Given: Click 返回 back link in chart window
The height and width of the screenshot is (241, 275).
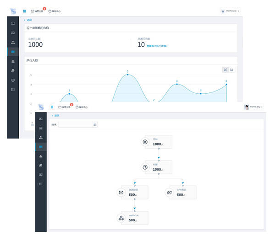Looking at the screenshot, I should coord(28,21).
